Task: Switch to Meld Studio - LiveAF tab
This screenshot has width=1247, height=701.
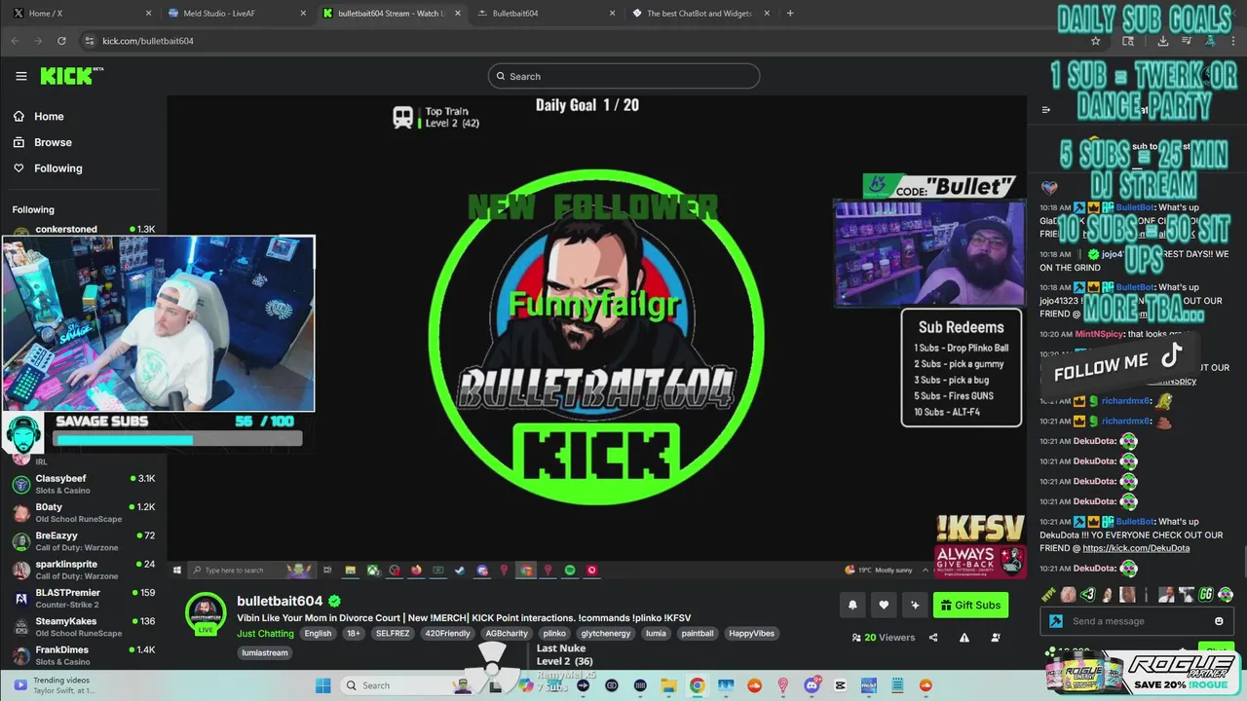Action: click(236, 14)
